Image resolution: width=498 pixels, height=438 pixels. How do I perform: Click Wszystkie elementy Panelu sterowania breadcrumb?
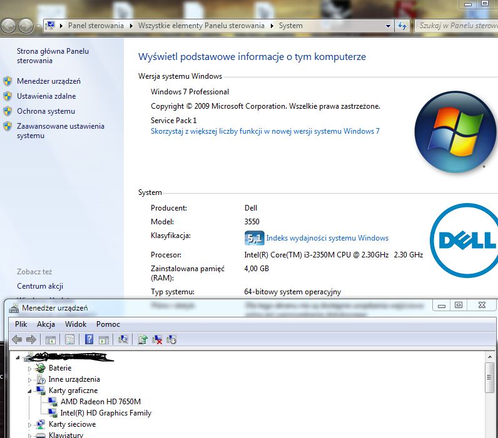201,26
